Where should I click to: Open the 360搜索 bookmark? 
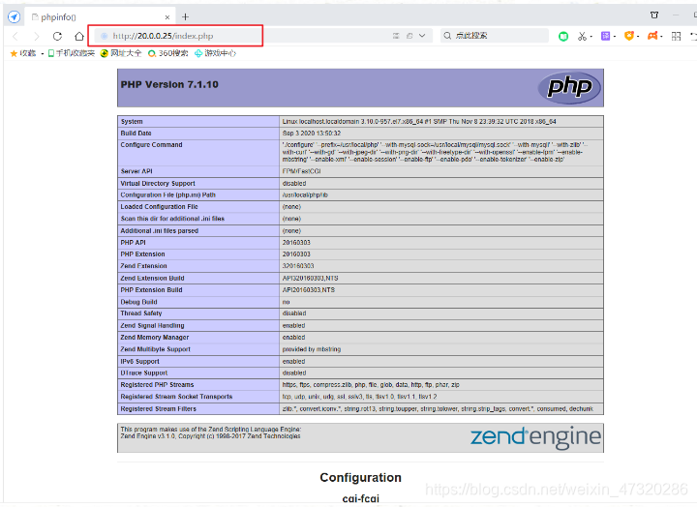click(168, 53)
